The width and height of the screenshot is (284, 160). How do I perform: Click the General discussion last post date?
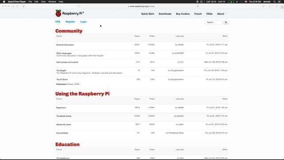click(217, 44)
